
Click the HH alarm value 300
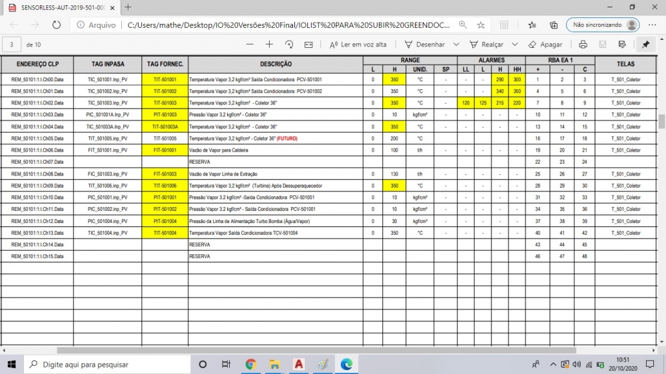[517, 79]
